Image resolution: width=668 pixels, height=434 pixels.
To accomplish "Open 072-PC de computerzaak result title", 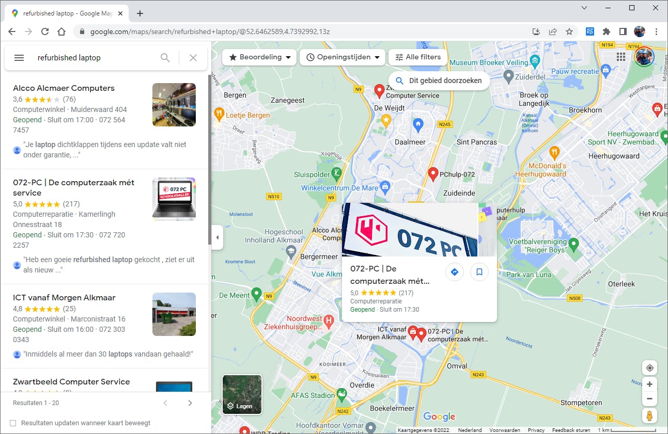I will (73, 188).
